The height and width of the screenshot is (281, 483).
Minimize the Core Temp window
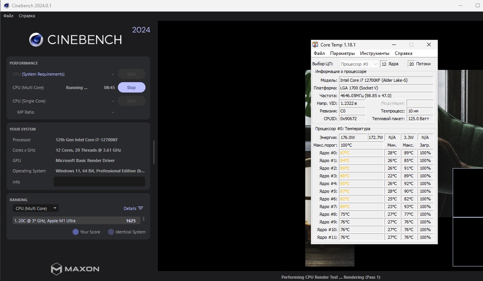tap(393, 45)
